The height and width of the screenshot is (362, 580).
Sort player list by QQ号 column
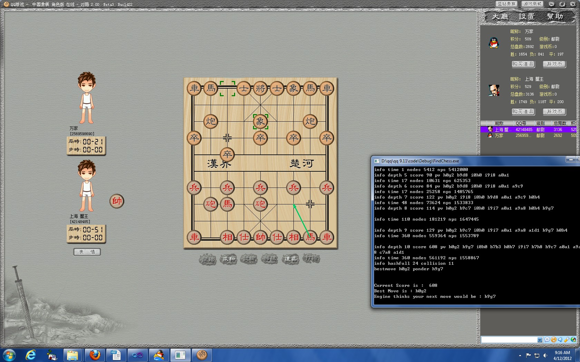(521, 123)
